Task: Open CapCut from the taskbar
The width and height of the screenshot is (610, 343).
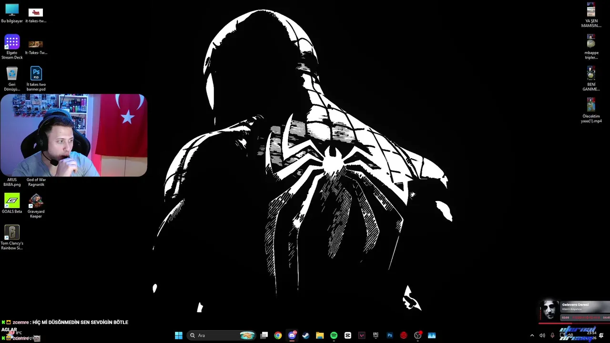Action: [347, 335]
